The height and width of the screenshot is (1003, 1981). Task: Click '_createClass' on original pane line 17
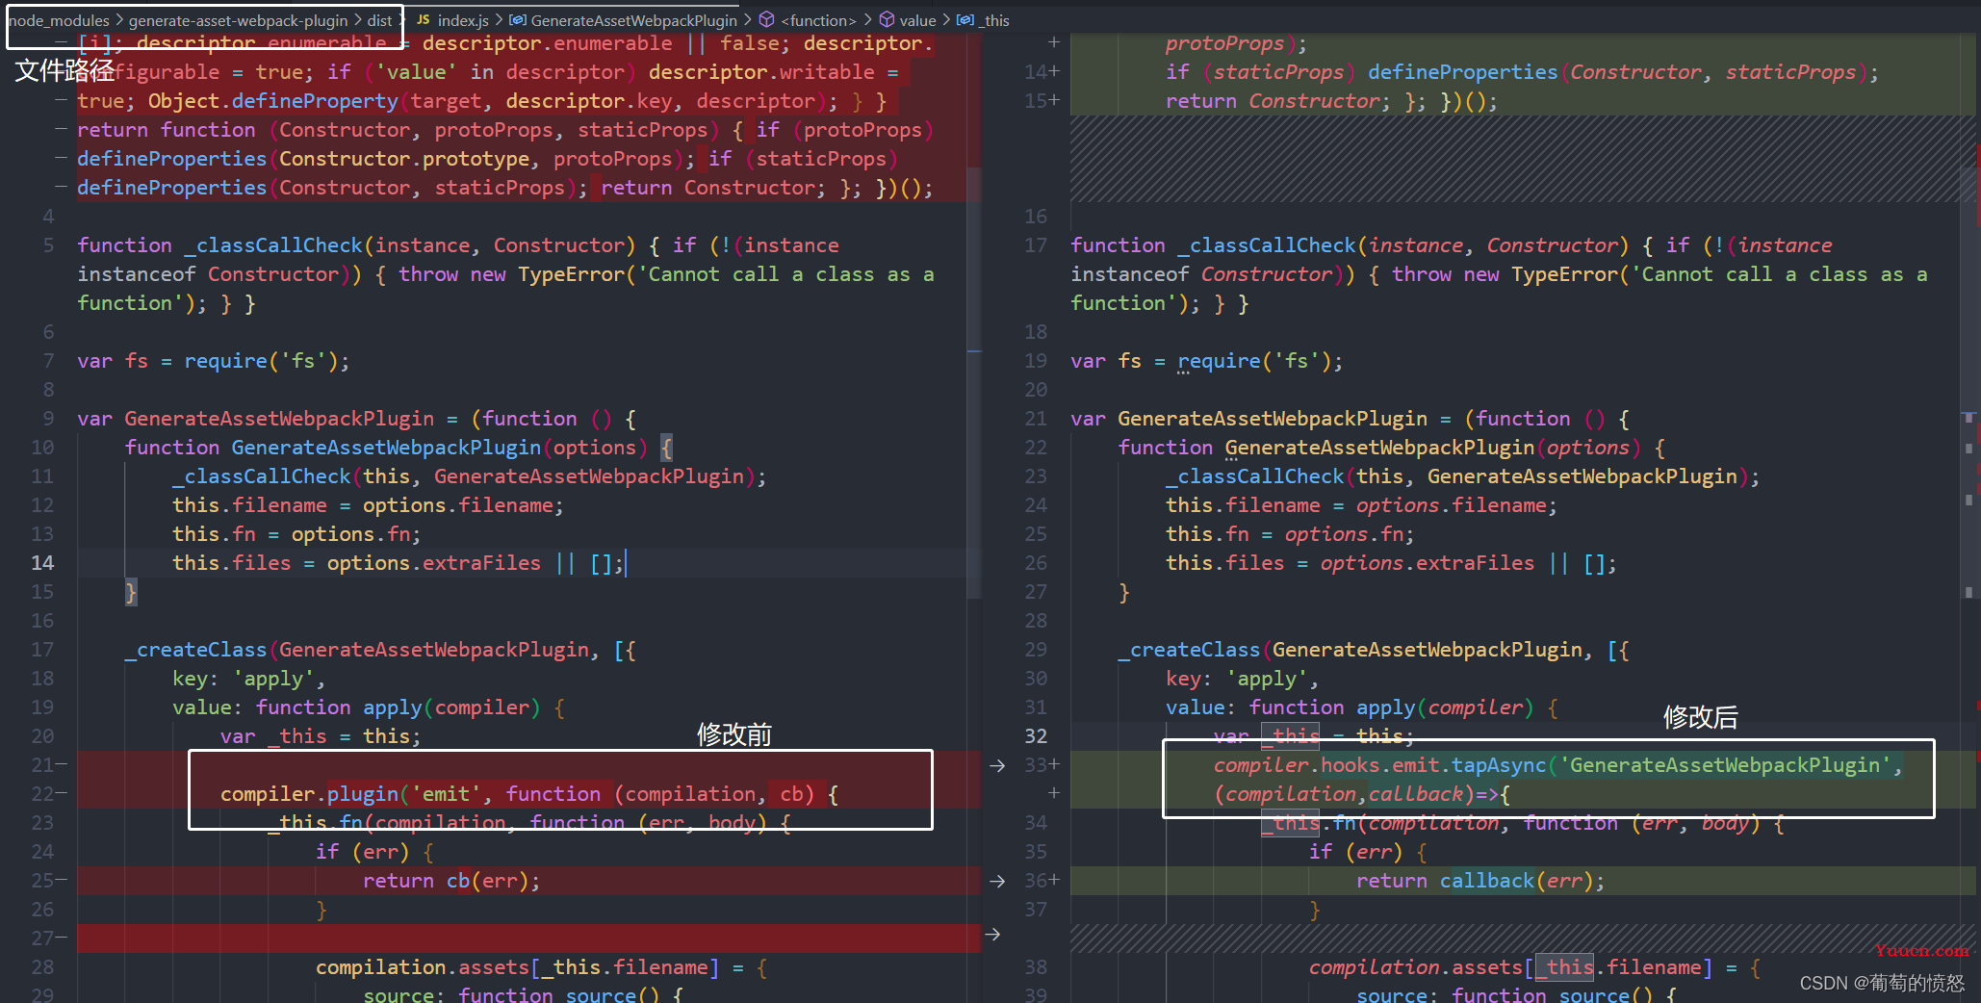coord(195,650)
